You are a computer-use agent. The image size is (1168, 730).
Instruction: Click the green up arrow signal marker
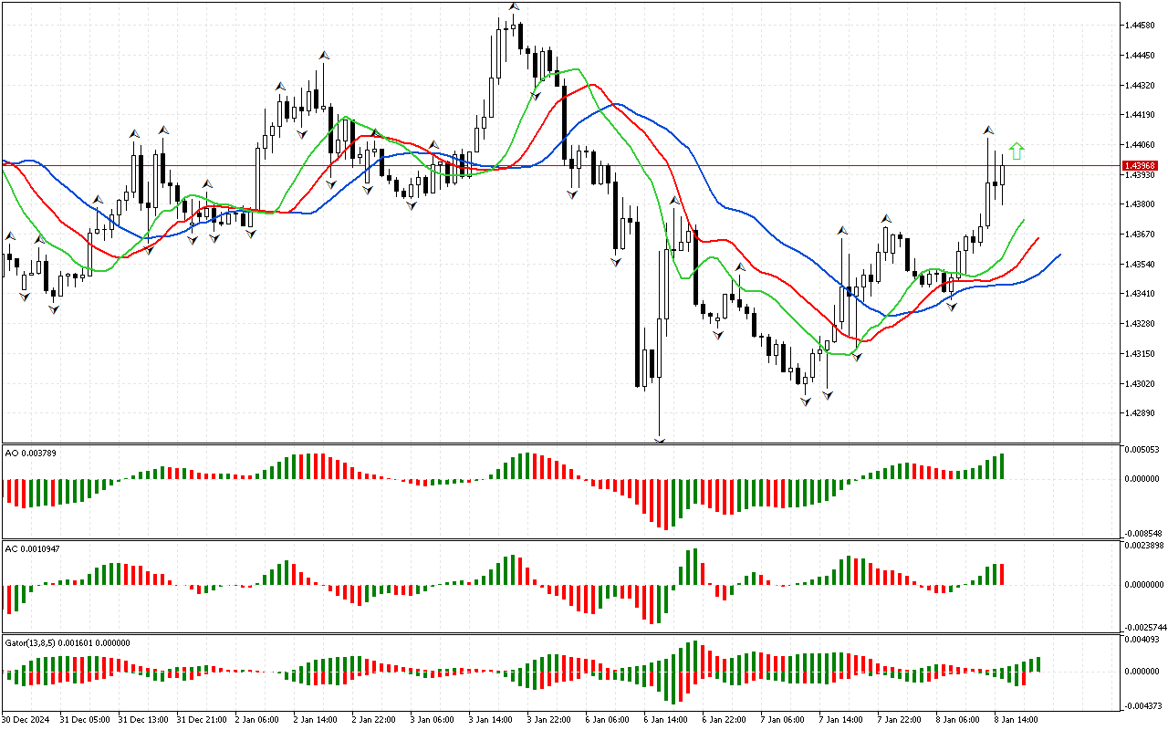pos(1017,151)
